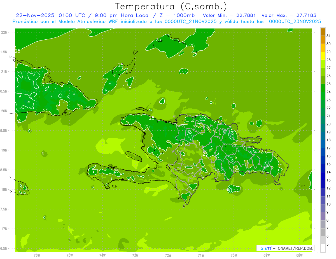Click the "20N" latitude axis label

(5, 111)
